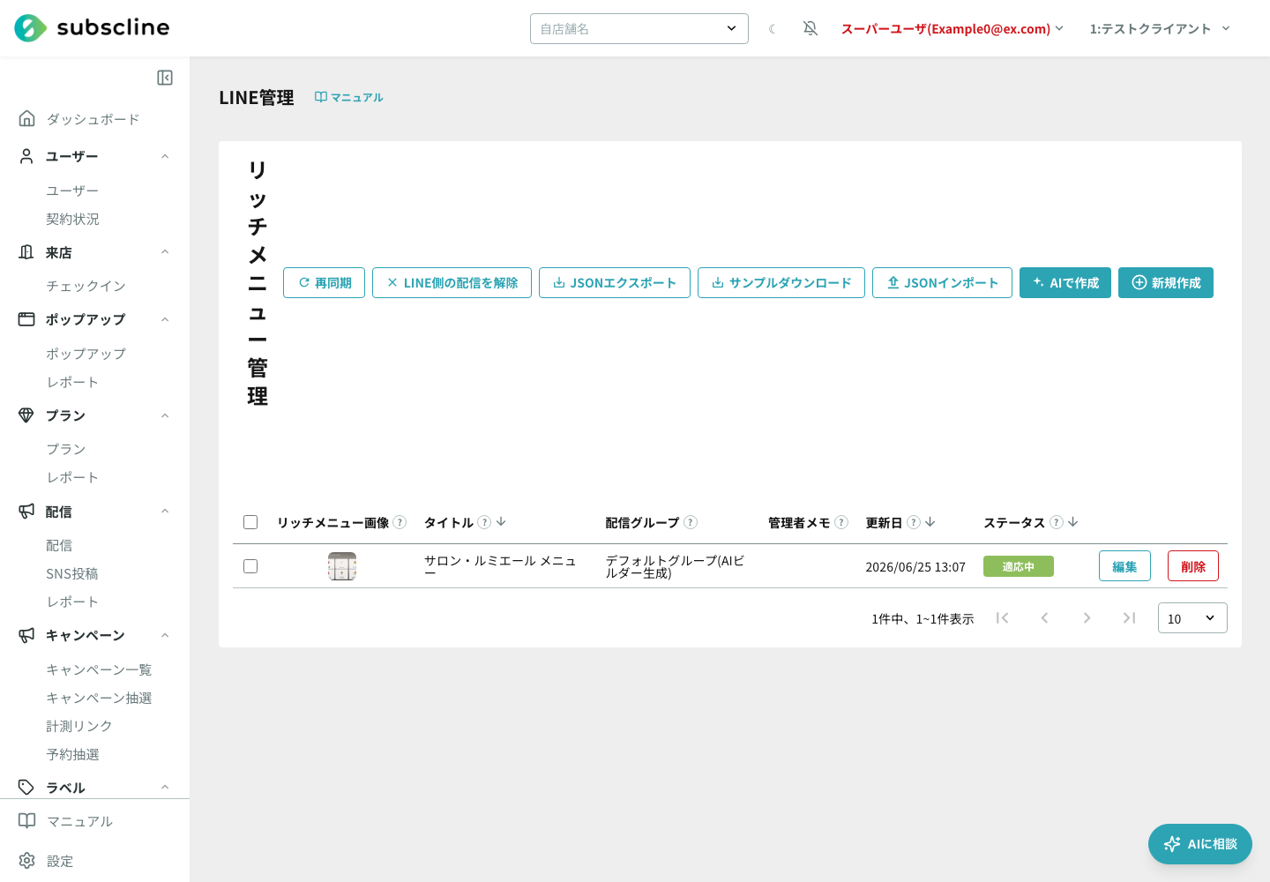Viewport: 1270px width, 882px height.
Task: Click the プラン diamond icon
Action: [26, 415]
